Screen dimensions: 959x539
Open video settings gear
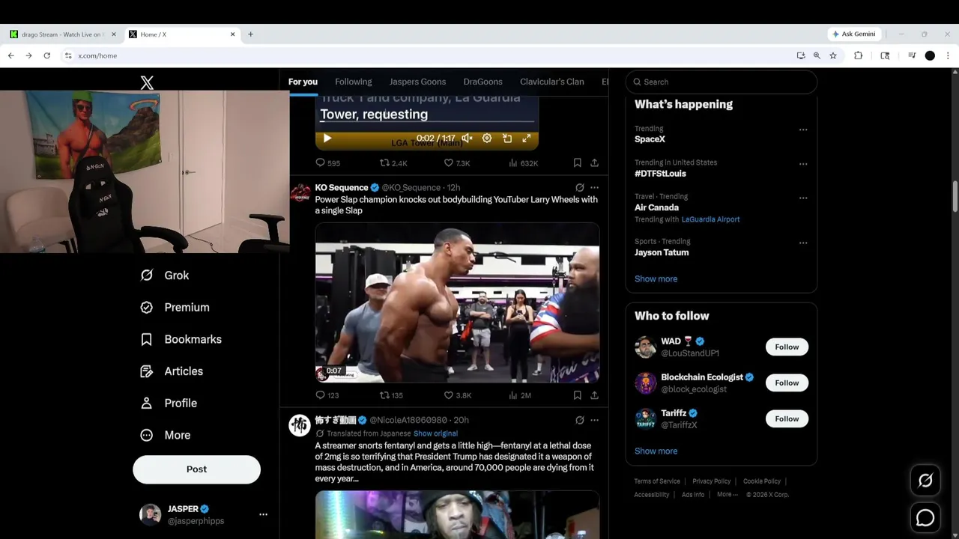coord(487,138)
